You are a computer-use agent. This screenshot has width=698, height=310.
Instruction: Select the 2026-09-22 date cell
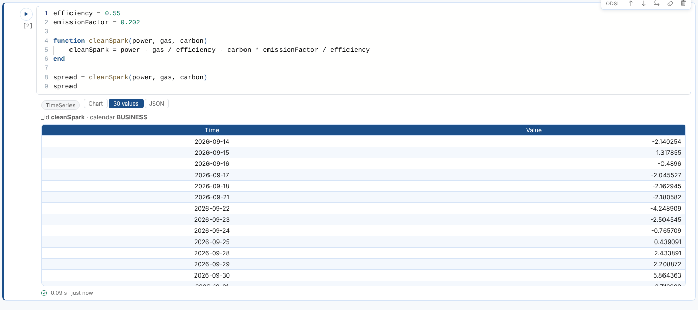[x=212, y=209]
